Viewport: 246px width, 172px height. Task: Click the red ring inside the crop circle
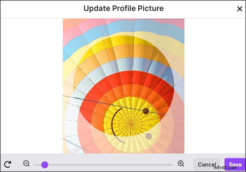tap(133, 78)
